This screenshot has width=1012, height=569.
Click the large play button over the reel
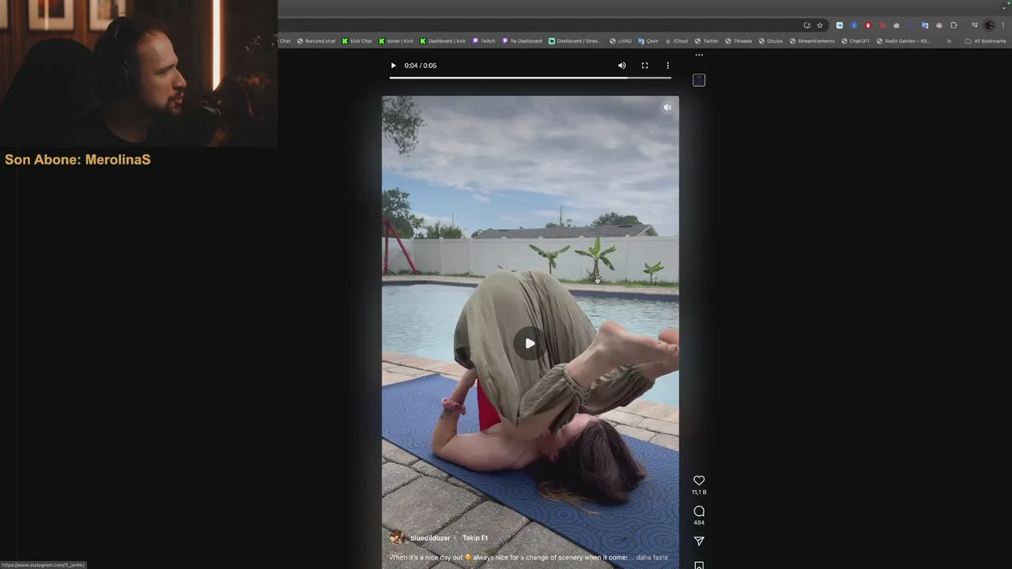coord(530,343)
